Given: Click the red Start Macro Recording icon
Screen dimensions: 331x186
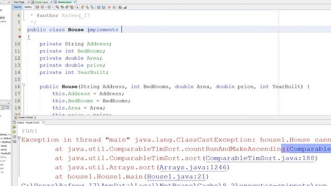Looking at the screenshot, I should [x=109, y=7].
